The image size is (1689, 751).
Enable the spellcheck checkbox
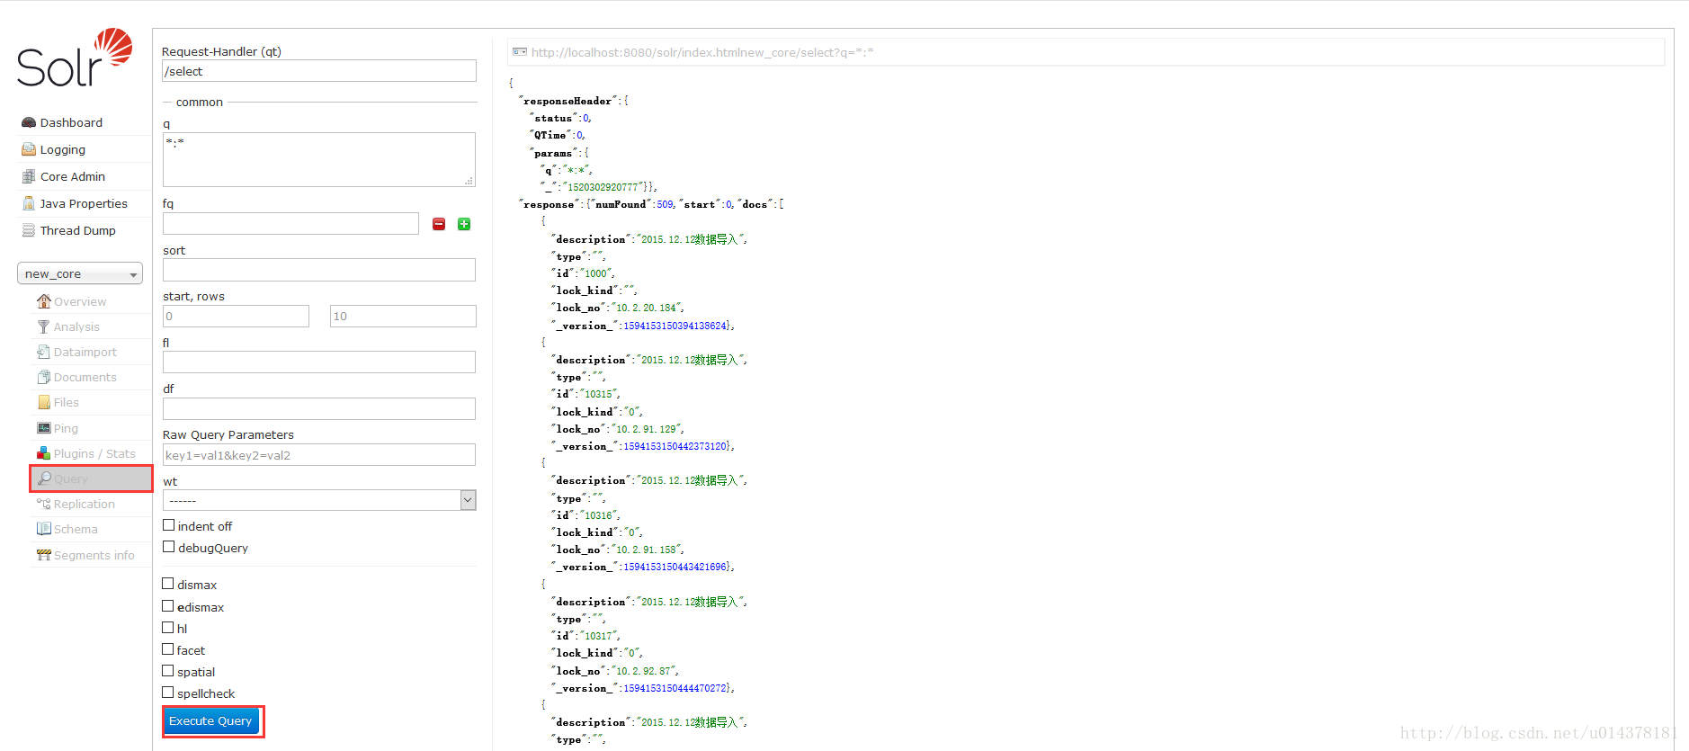(x=167, y=693)
